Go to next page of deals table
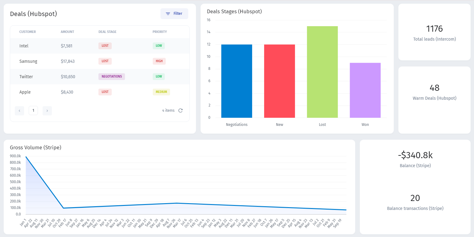The height and width of the screenshot is (237, 474). click(x=47, y=110)
